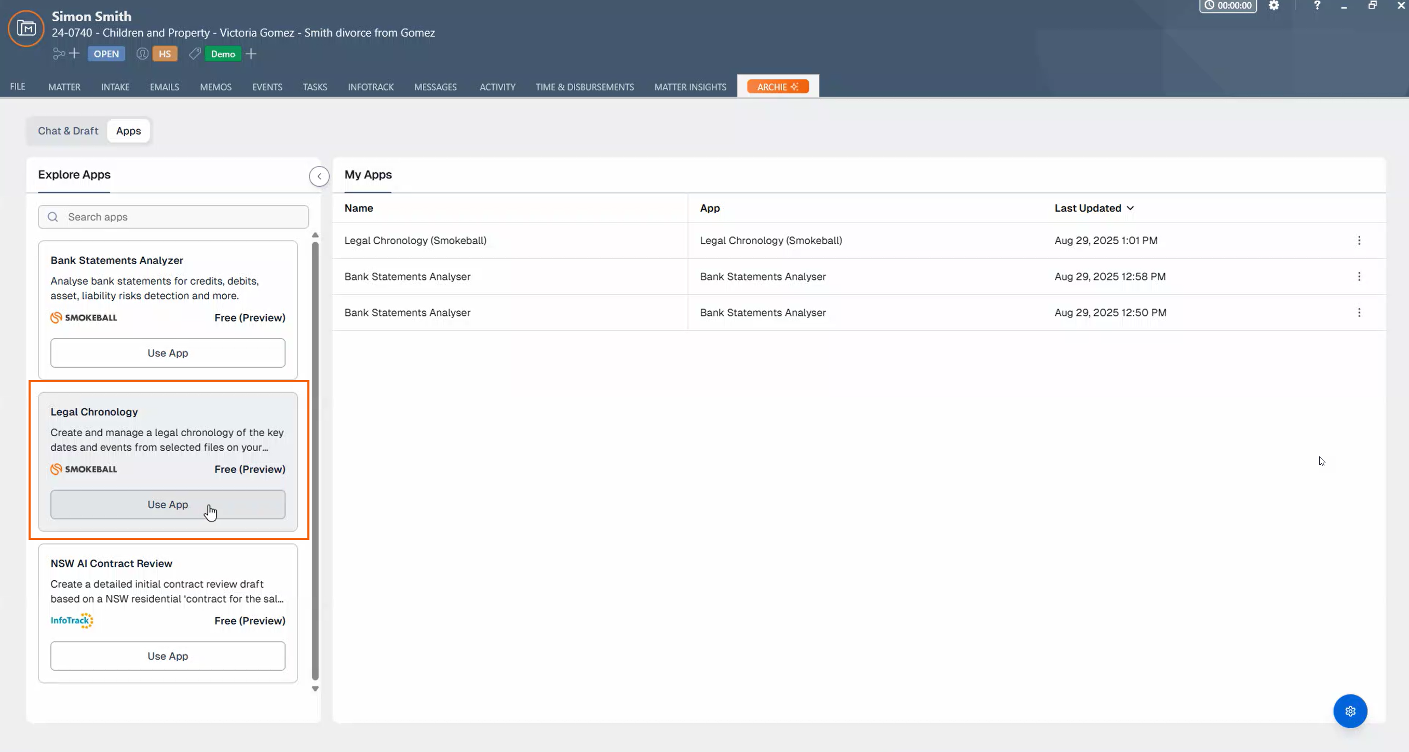This screenshot has height=752, width=1409.
Task: Open the MESSAGES tab
Action: point(436,87)
